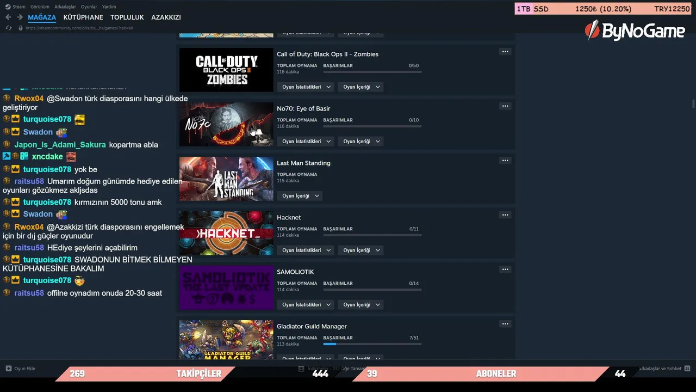Image resolution: width=696 pixels, height=392 pixels.
Task: Expand Oyun İstatistikleri for SAMOLIOTIK
Action: [x=307, y=305]
